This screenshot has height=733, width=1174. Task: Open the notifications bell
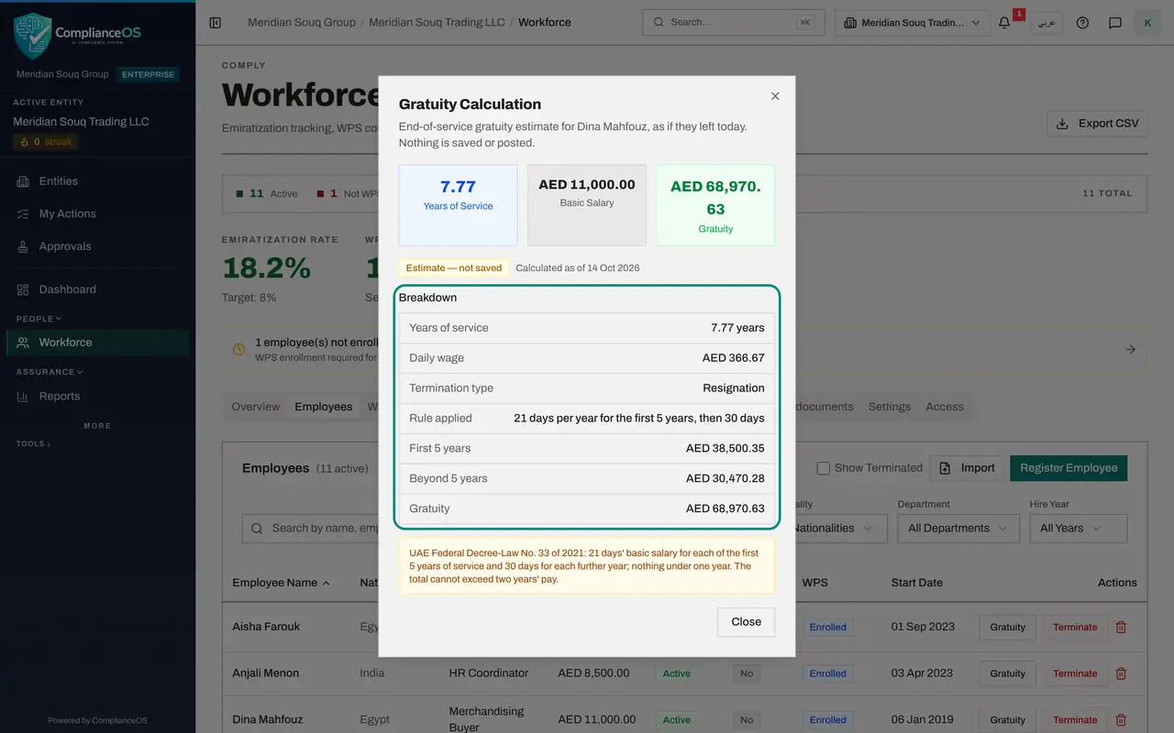point(1004,23)
